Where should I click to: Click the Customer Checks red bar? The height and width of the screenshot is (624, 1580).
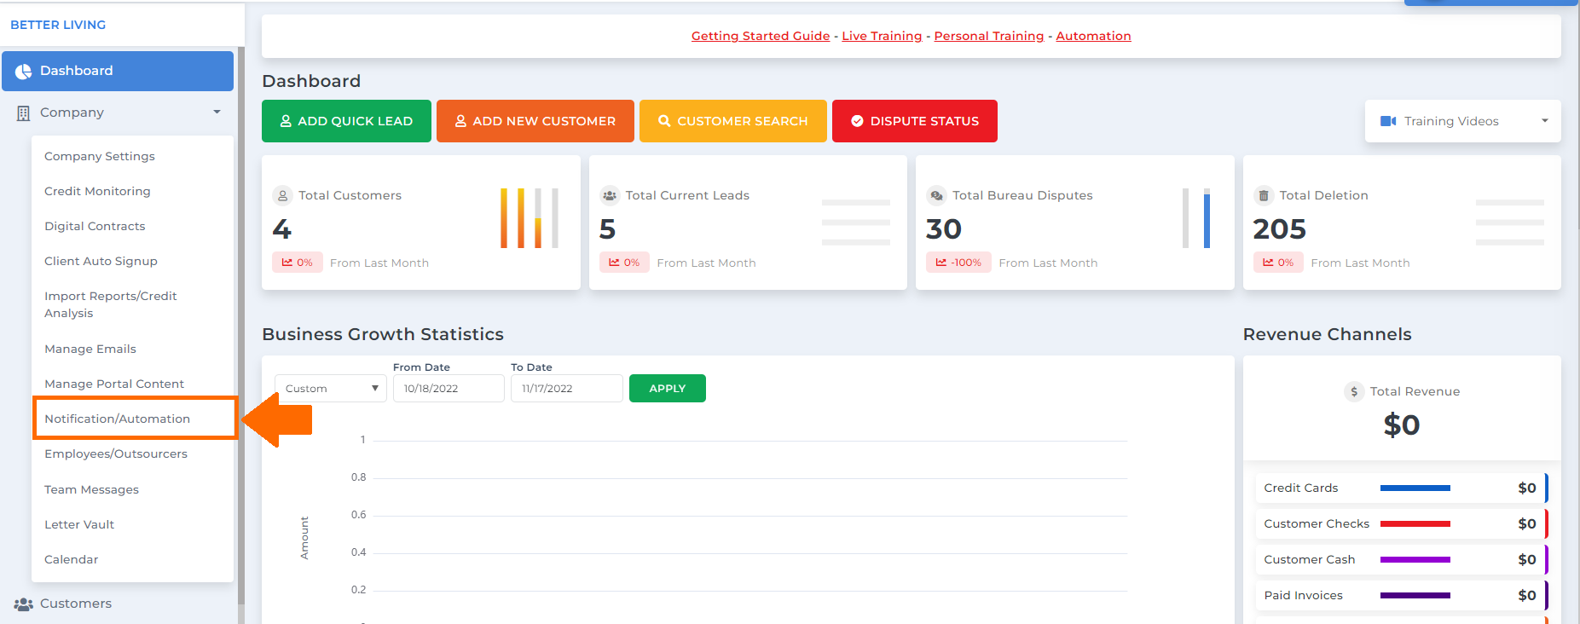(x=1415, y=523)
